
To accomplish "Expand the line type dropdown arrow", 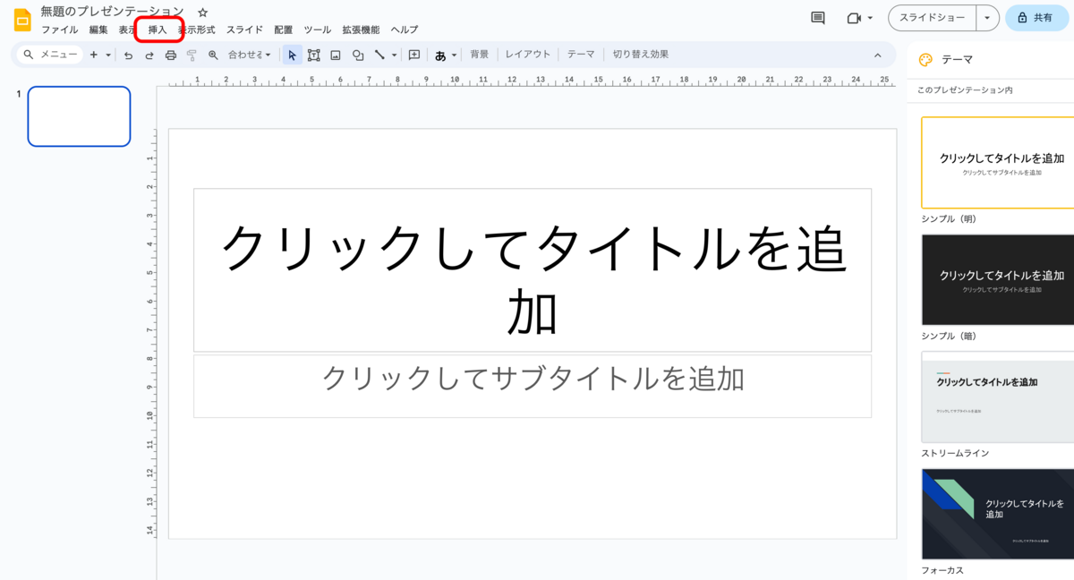I will tap(394, 55).
